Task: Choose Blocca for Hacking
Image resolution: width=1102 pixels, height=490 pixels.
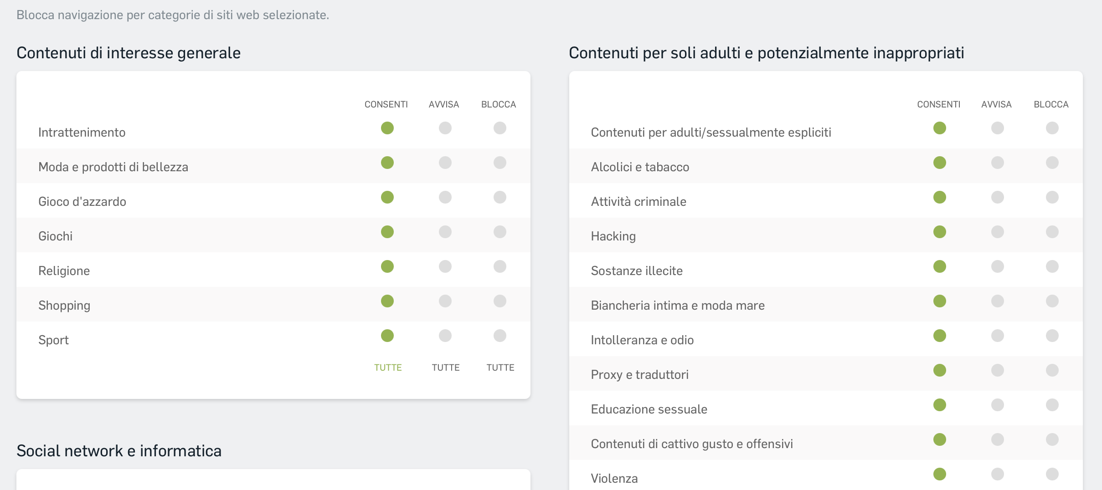Action: [1052, 232]
